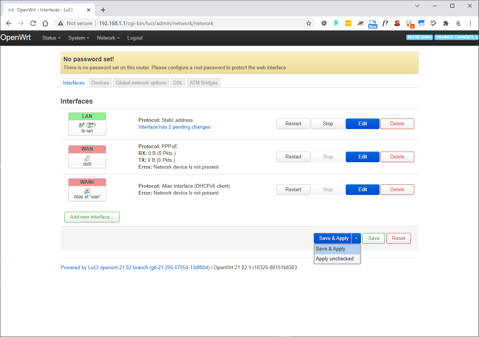
Task: Toggle the Save & Apply dropdown arrow
Action: pos(356,238)
